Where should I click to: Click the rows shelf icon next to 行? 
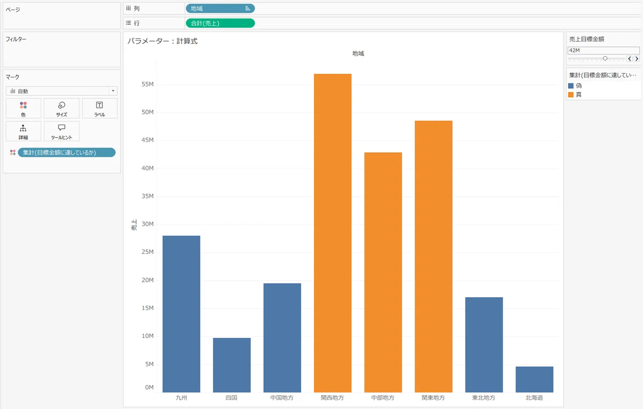pos(128,23)
